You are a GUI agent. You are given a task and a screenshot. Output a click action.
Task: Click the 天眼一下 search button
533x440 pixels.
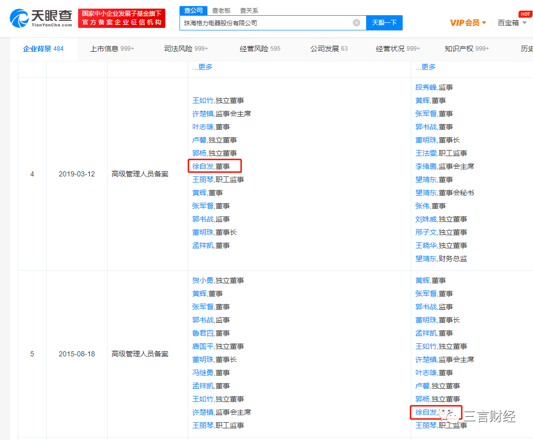coord(384,23)
